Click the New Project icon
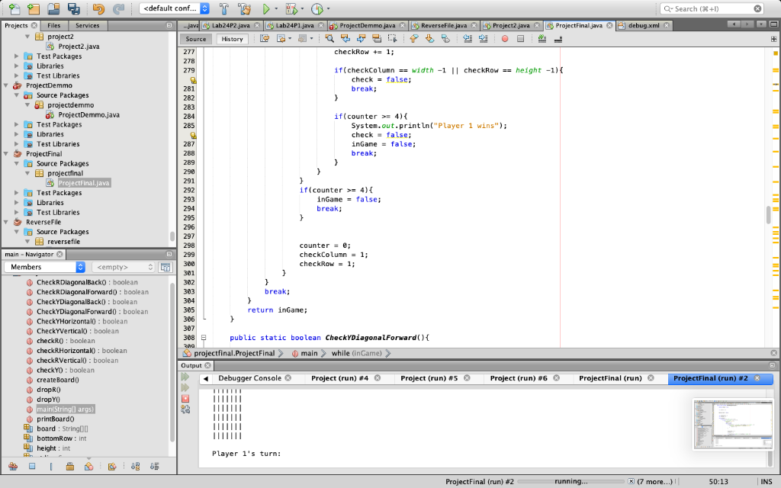The height and width of the screenshot is (488, 781). pos(33,9)
